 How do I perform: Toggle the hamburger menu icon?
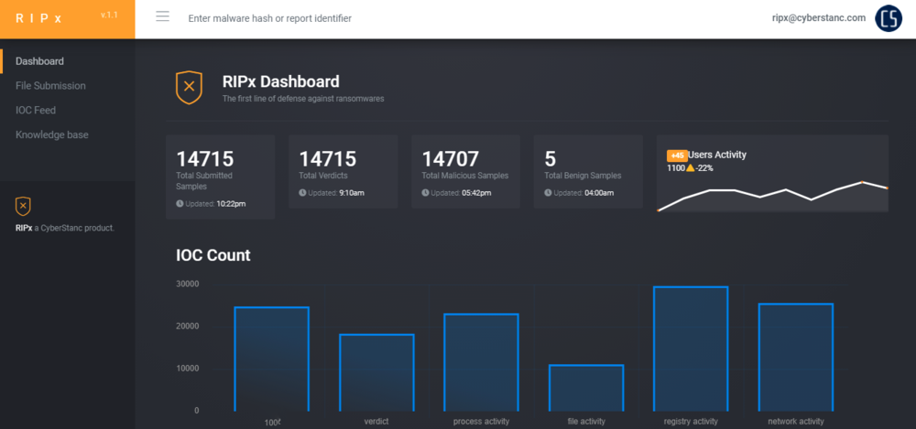[x=162, y=16]
